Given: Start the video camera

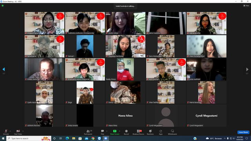Looking at the screenshot, I should tap(18, 132).
